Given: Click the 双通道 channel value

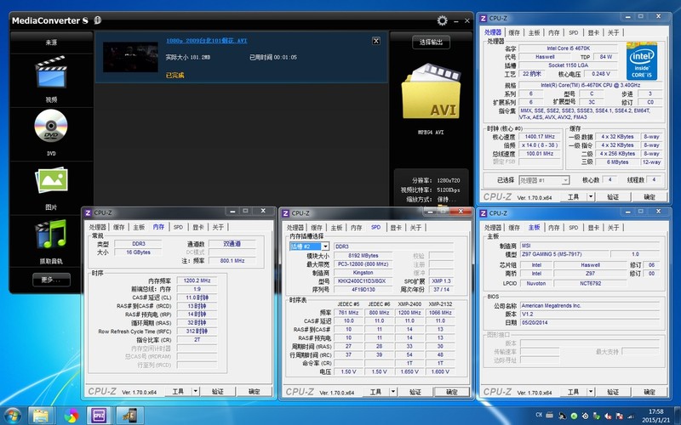Looking at the screenshot, I should click(x=232, y=244).
